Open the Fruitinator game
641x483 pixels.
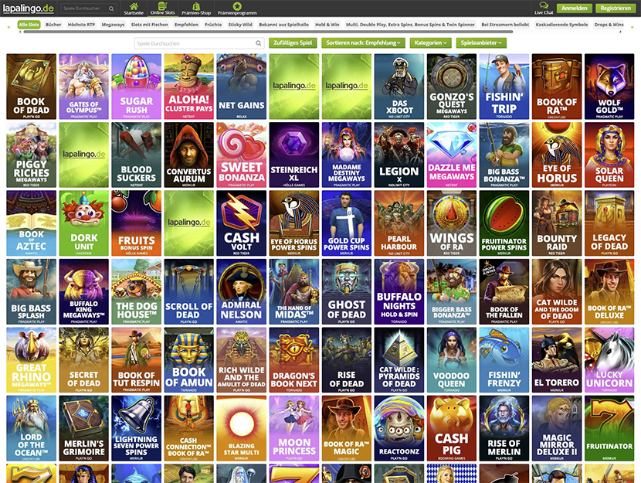(609, 428)
